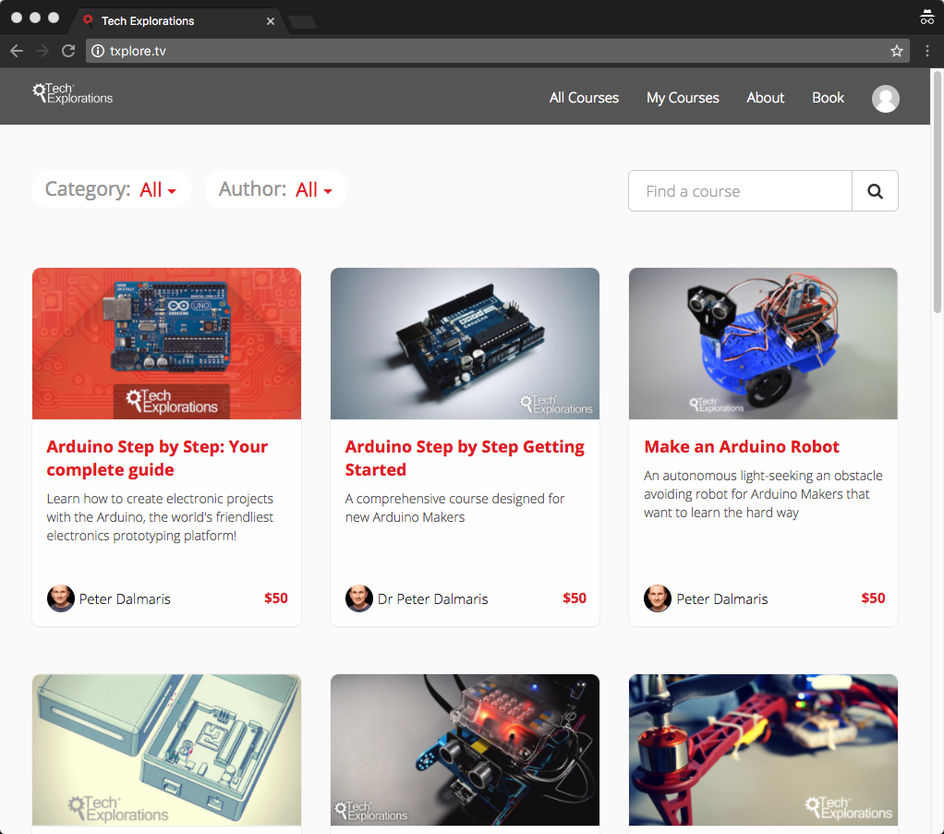Click the $50 price on complete guide card
This screenshot has height=834, width=944.
[x=276, y=598]
